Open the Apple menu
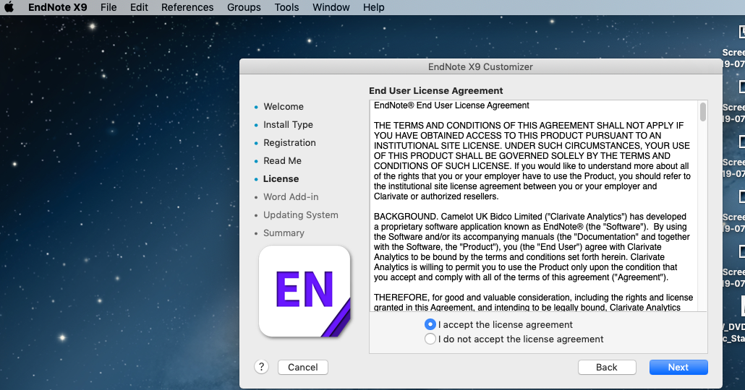The image size is (745, 390). 10,7
